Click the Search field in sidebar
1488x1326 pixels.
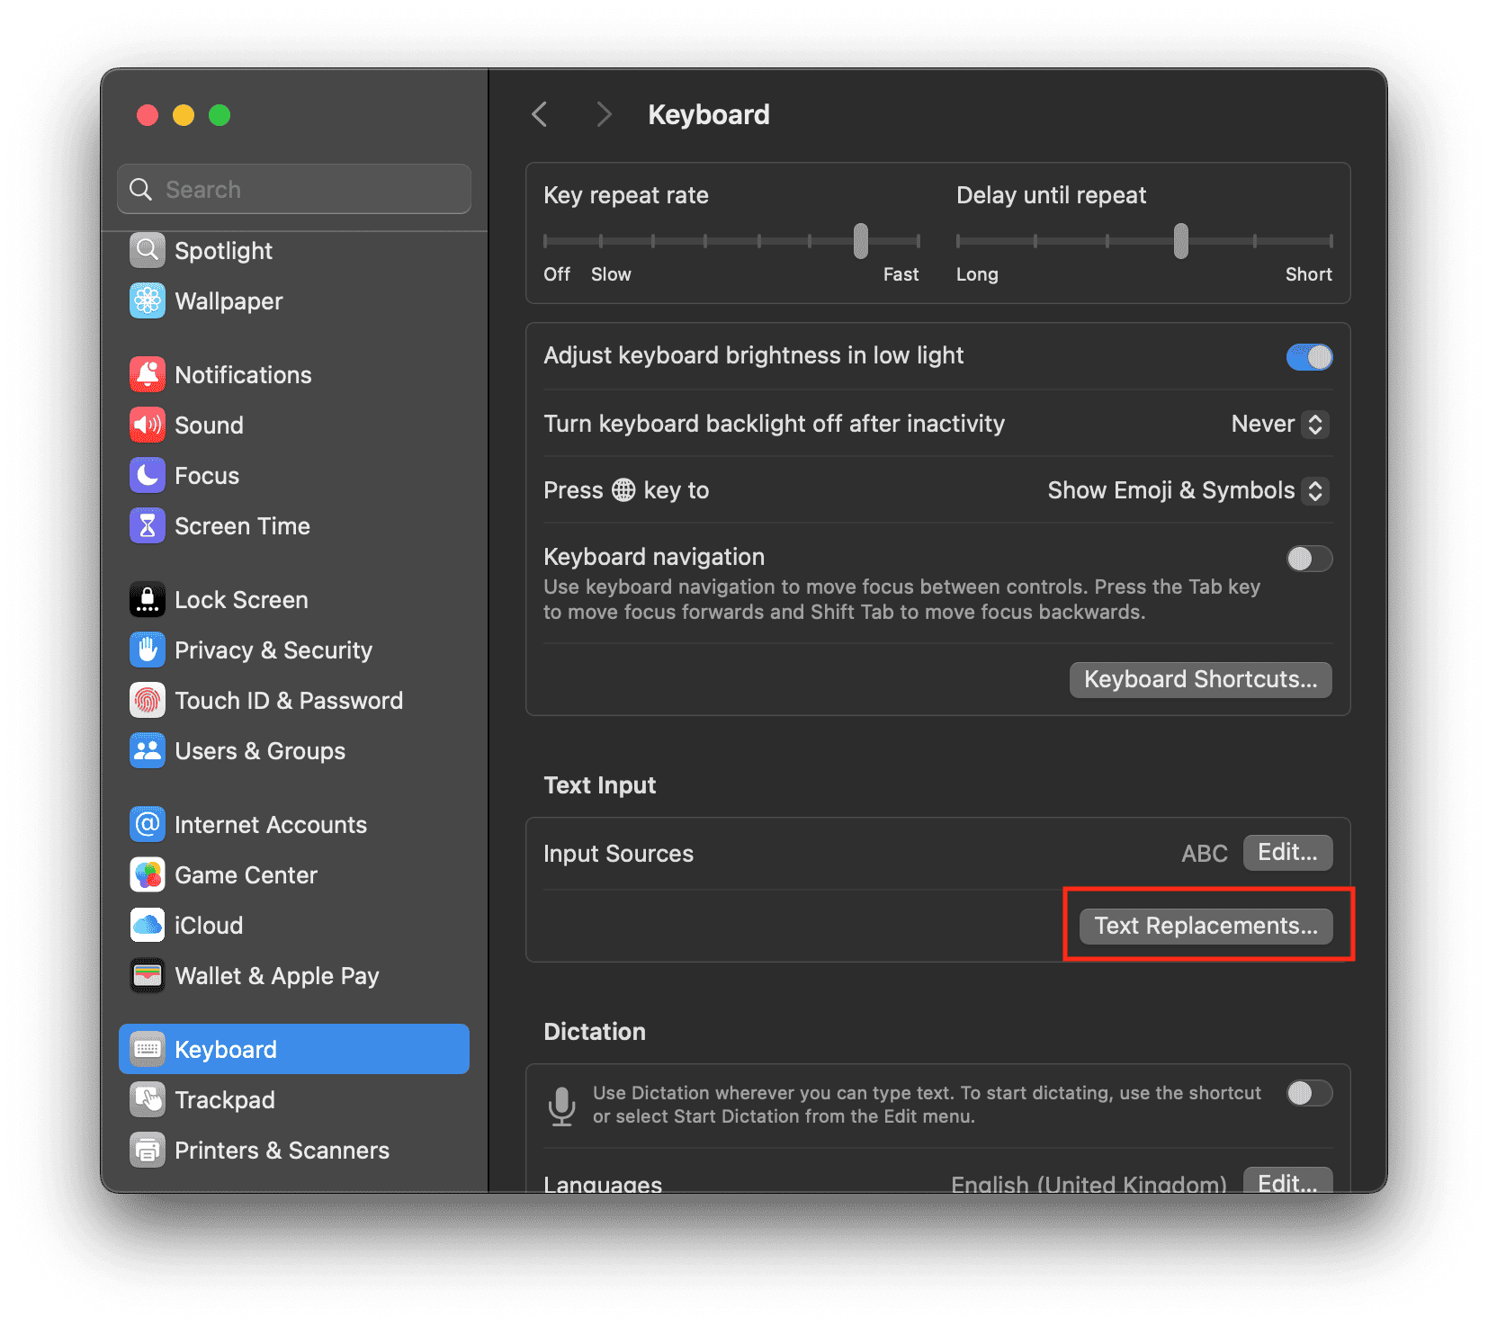pos(294,190)
